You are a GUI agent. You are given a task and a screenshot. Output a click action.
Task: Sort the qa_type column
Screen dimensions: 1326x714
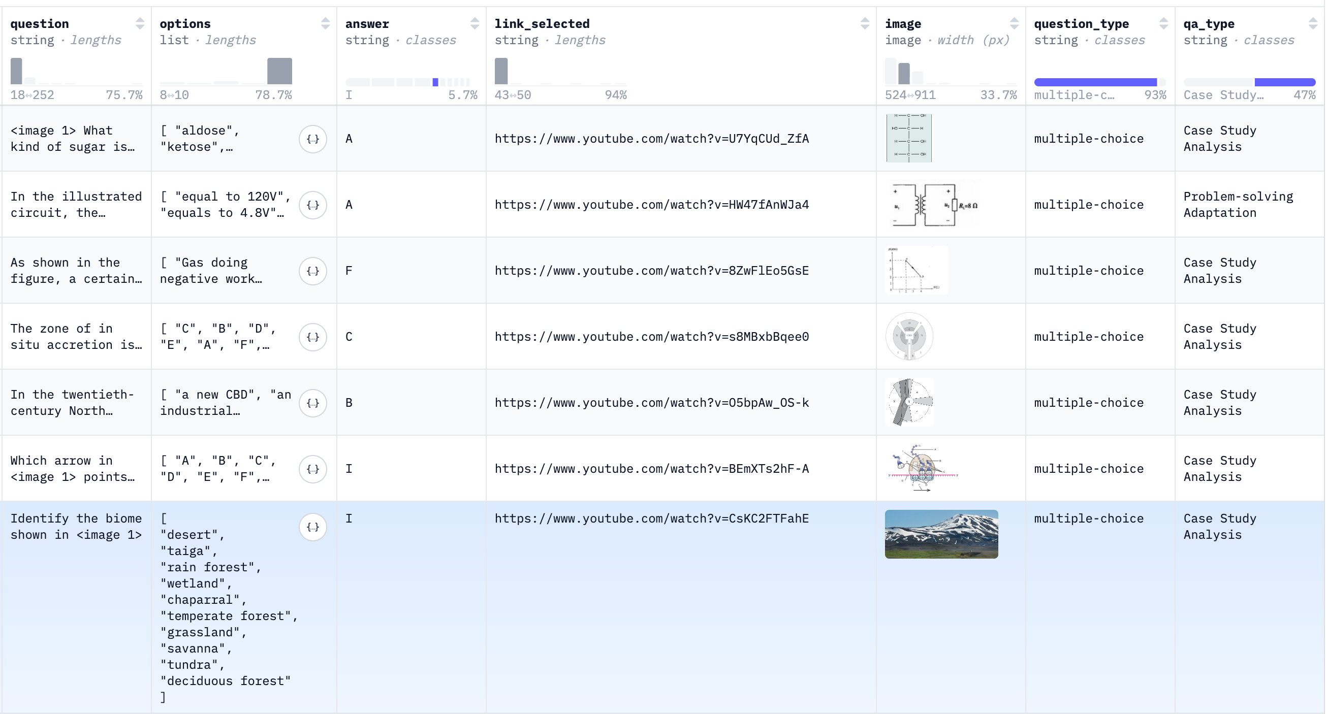[x=1312, y=23]
